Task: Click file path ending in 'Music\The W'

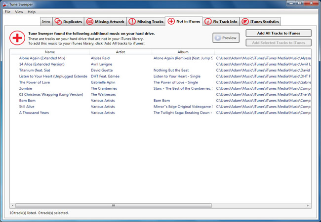Action: 264,94
